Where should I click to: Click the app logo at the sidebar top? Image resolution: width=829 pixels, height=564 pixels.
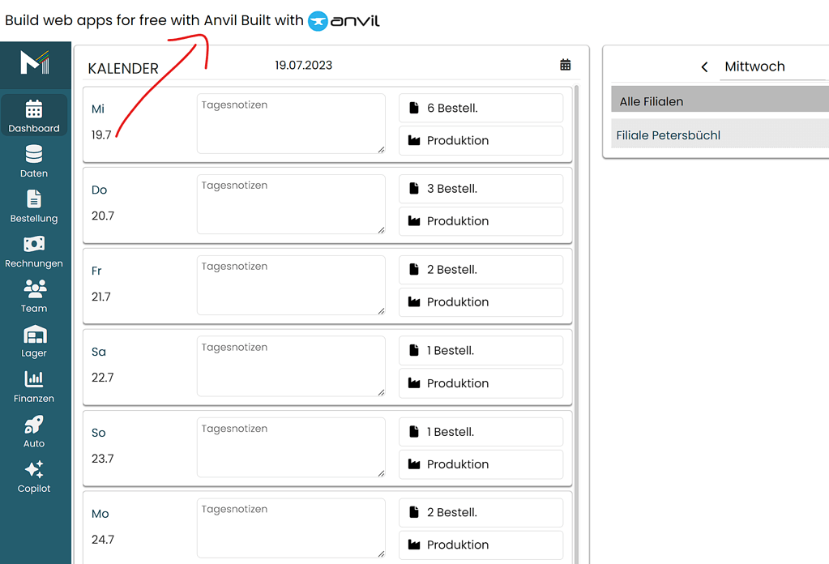coord(34,64)
